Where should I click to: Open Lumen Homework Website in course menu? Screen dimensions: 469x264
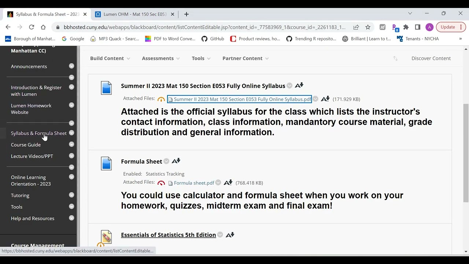(31, 109)
